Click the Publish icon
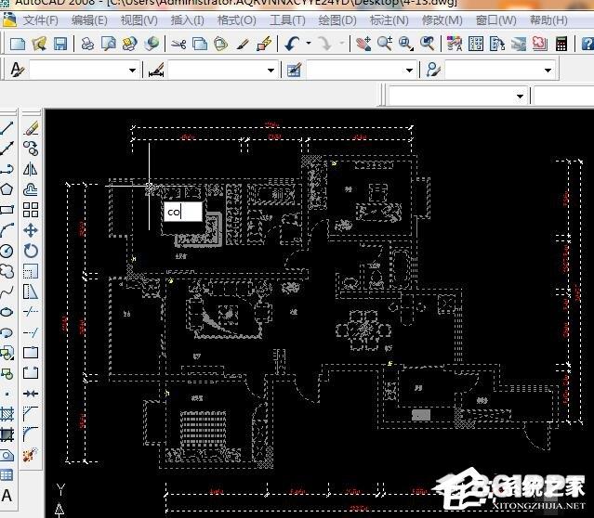 [129, 44]
